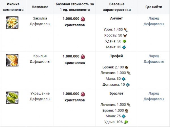Click the mana icon beside Мана: 35
This screenshot has height=127, width=170.
(x=124, y=47)
